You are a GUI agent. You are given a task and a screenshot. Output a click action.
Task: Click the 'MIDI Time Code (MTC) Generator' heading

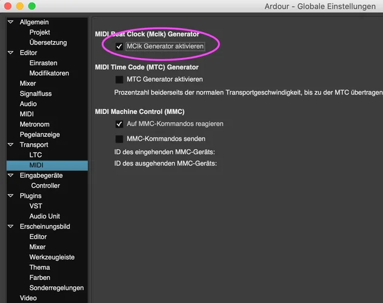click(147, 67)
